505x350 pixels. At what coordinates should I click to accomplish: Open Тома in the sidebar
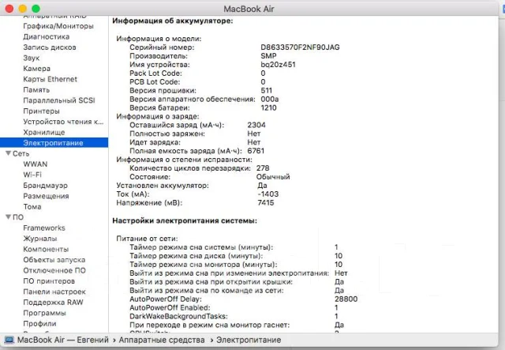[x=32, y=207]
